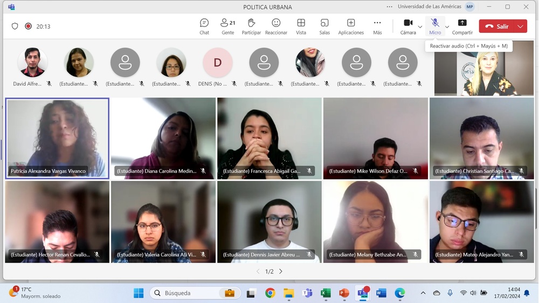The image size is (539, 303).
Task: Open the Aplicaciones panel
Action: (x=351, y=26)
